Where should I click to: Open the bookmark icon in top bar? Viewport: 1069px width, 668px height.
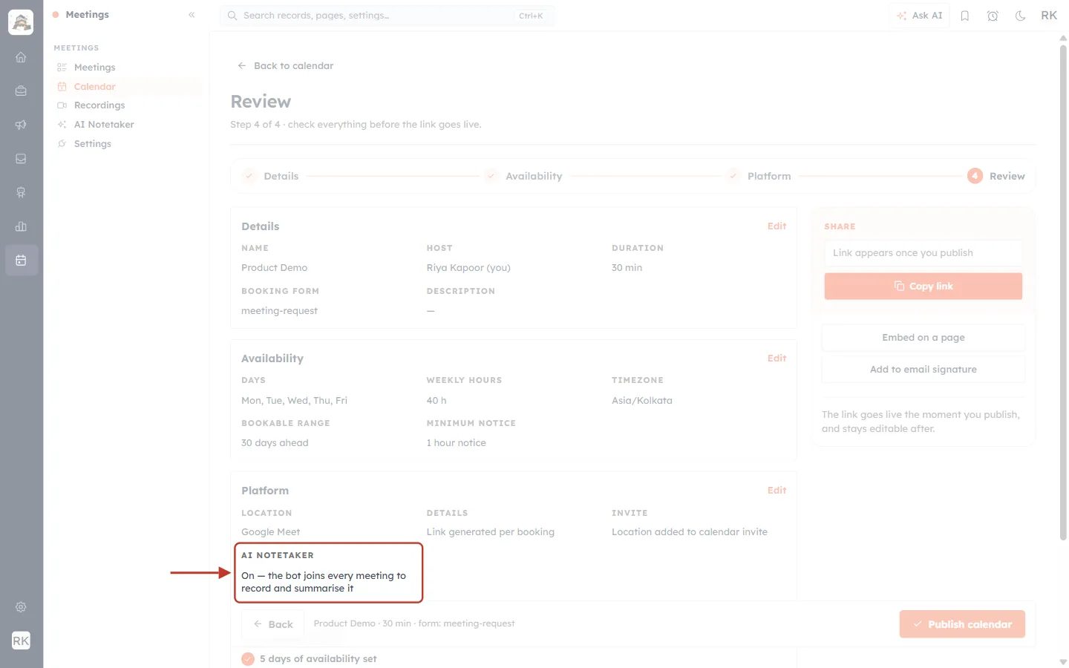(965, 16)
